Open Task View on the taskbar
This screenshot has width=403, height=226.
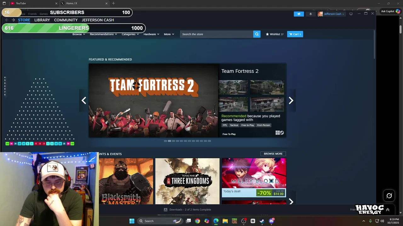pos(188,221)
